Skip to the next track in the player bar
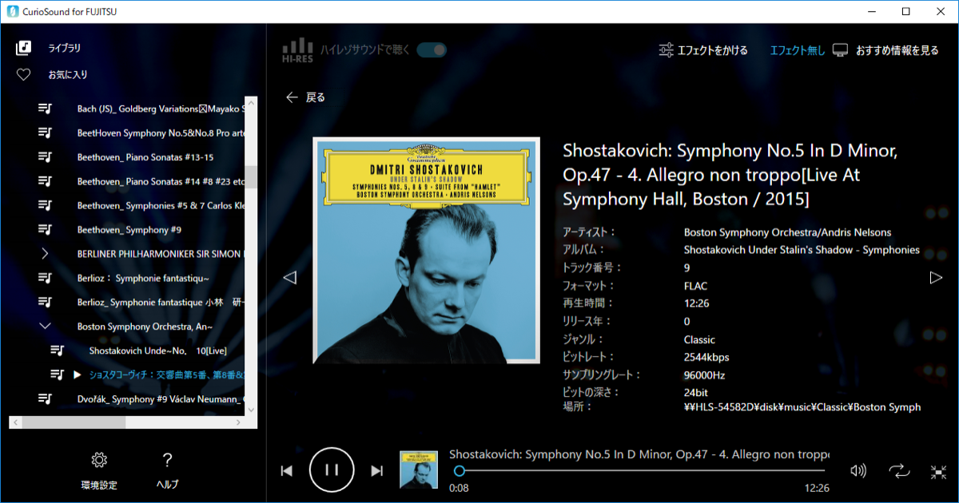Image resolution: width=959 pixels, height=503 pixels. 377,471
